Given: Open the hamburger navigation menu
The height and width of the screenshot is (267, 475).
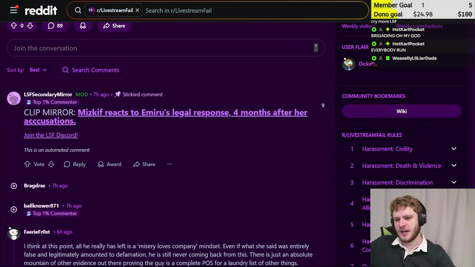Looking at the screenshot, I should (x=14, y=10).
